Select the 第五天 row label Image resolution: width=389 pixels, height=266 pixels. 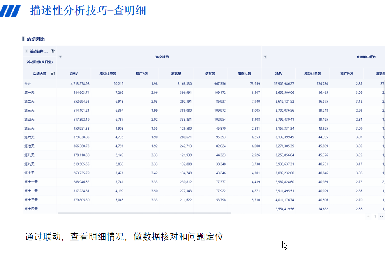pos(29,128)
